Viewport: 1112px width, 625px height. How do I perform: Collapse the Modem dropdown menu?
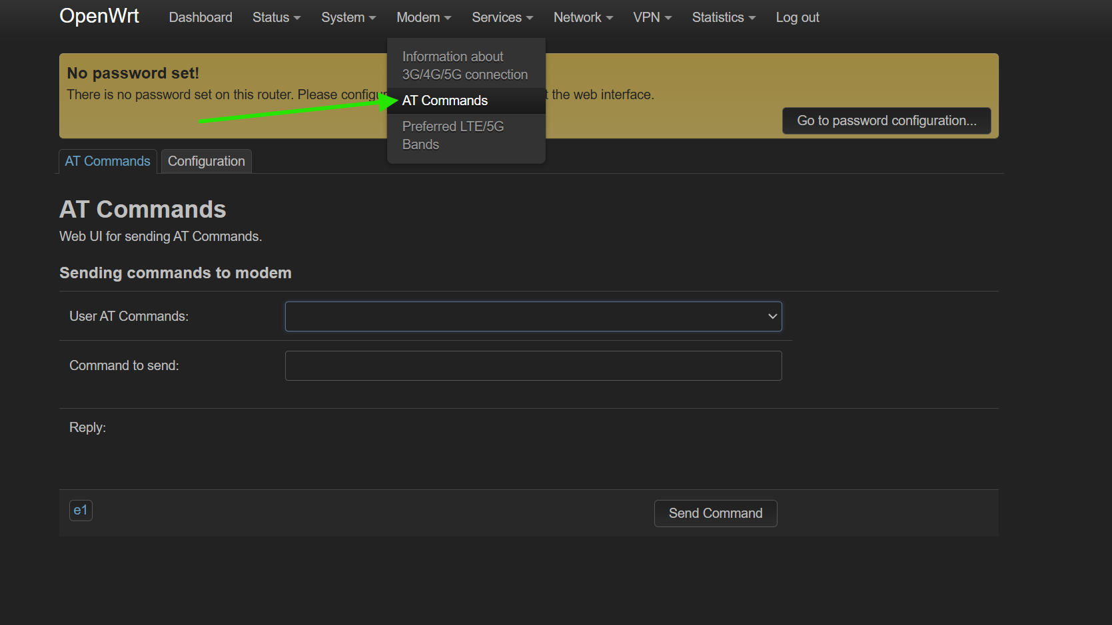(x=424, y=17)
